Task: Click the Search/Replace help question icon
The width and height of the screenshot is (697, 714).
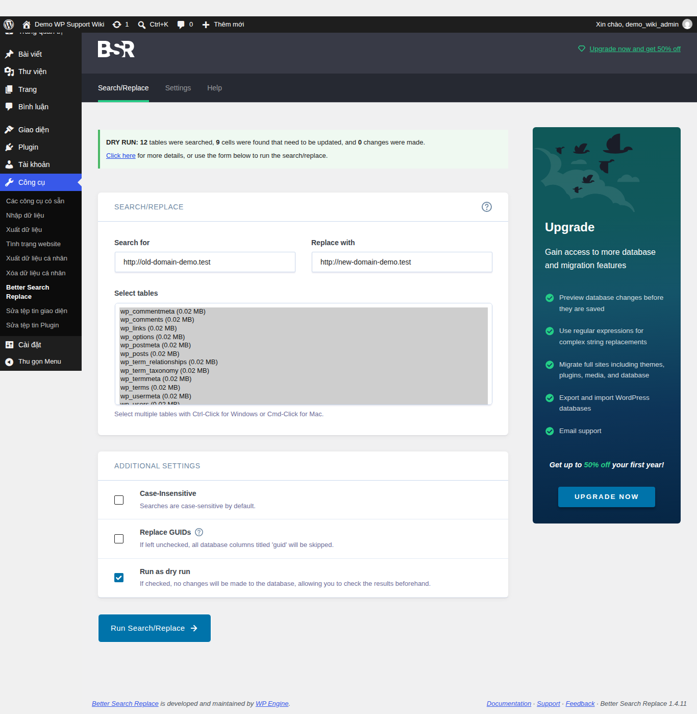Action: [x=487, y=207]
